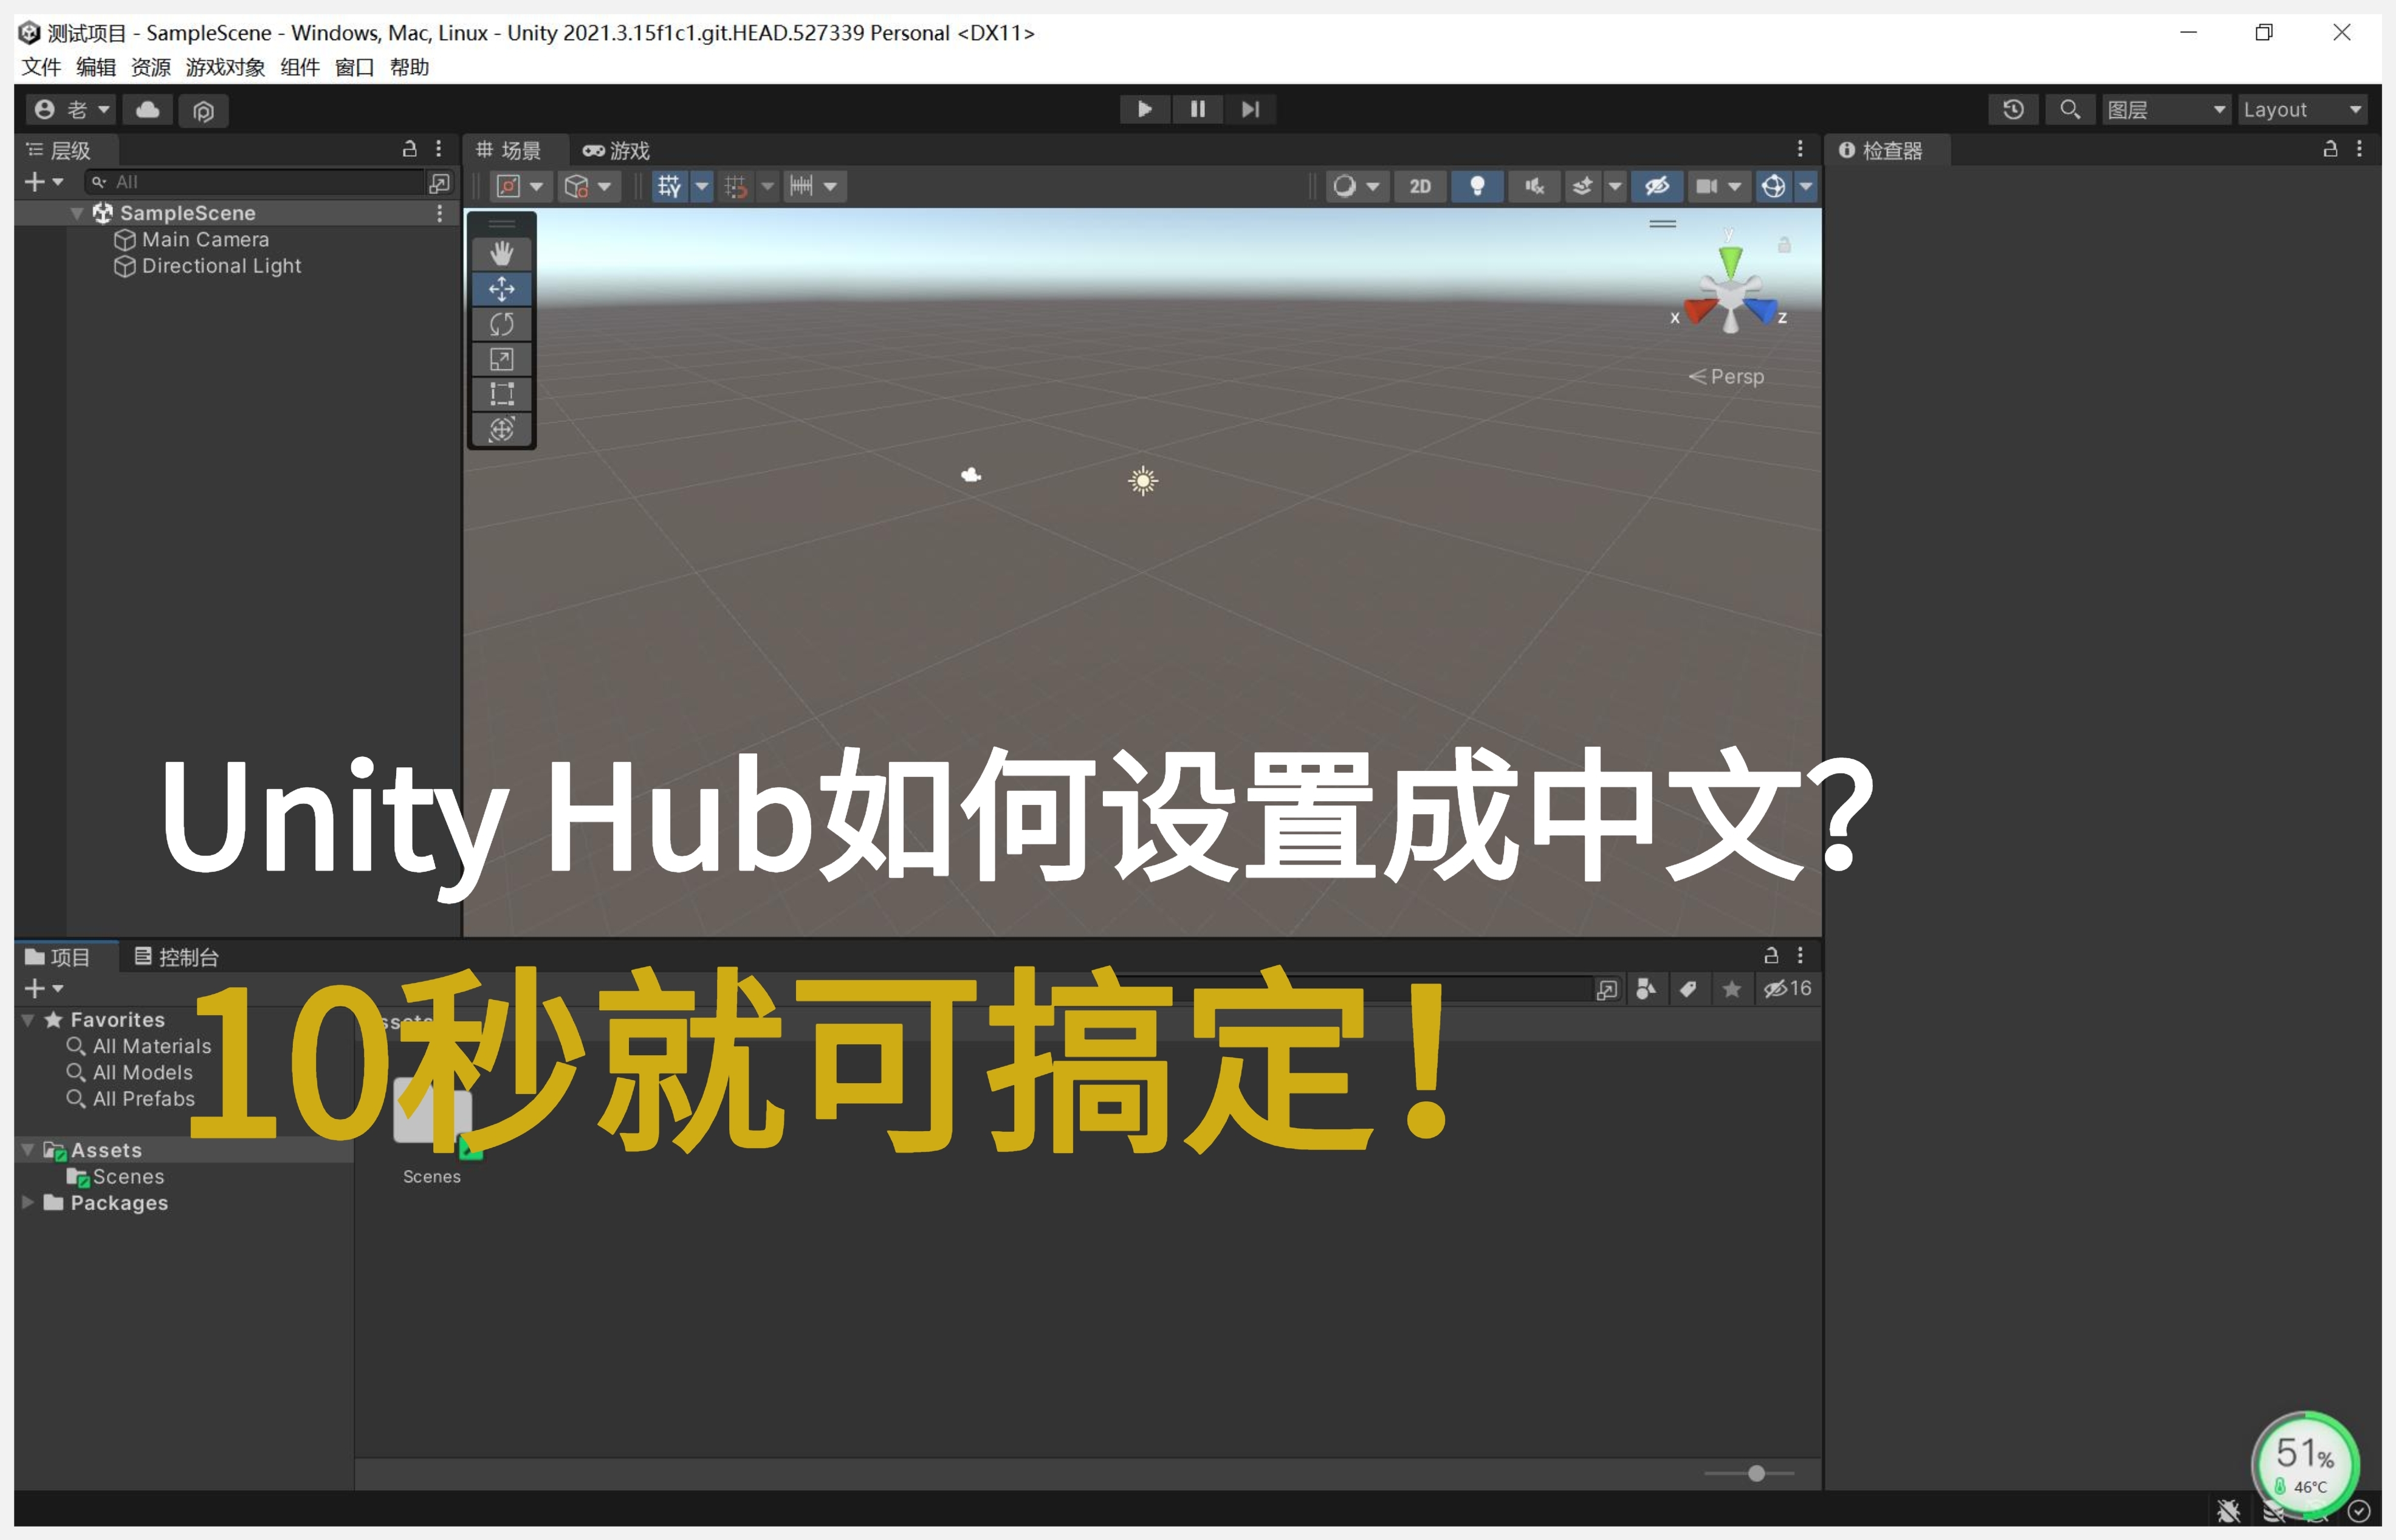Screen dimensions: 2396x1540
Task: Toggle 2D view mode in Scene view
Action: [1420, 186]
